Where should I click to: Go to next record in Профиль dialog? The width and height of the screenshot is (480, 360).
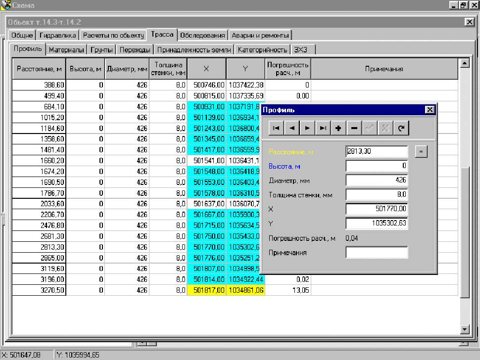pyautogui.click(x=307, y=128)
